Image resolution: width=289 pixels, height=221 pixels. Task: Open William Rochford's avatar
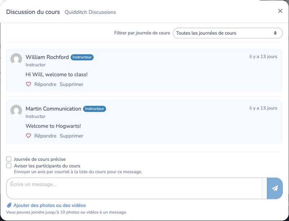pyautogui.click(x=16, y=59)
